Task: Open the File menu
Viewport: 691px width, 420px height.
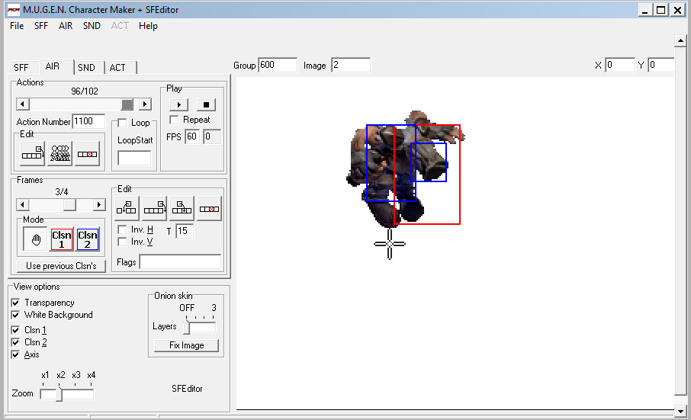Action: 17,26
